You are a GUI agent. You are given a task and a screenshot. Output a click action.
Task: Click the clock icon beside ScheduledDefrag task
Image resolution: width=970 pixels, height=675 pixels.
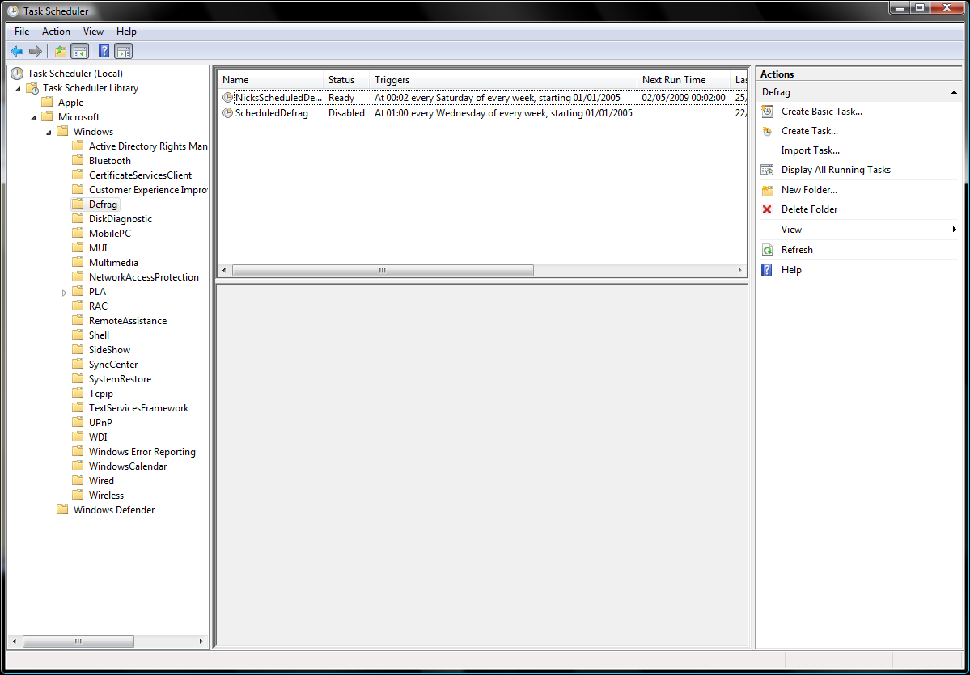[x=227, y=113]
